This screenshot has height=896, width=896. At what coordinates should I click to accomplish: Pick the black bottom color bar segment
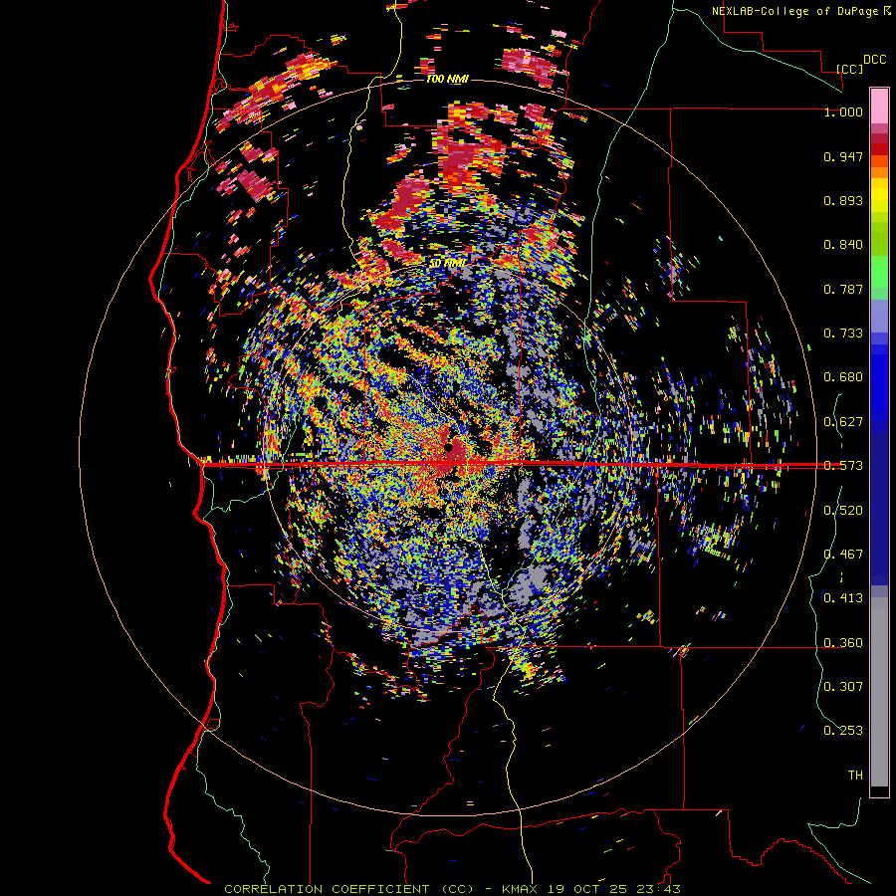[x=879, y=790]
